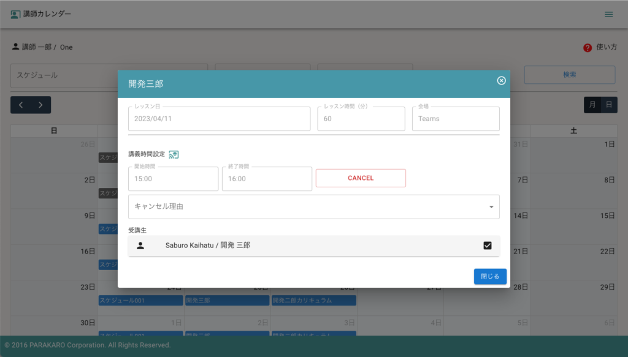Switch calendar to day view (日)

[x=608, y=105]
